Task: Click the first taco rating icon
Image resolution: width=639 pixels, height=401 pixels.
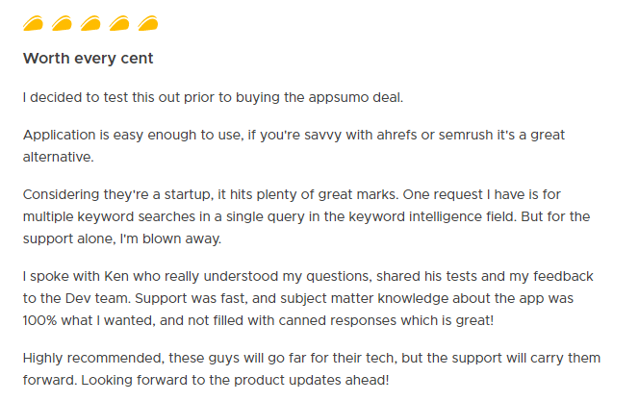Action: (33, 23)
